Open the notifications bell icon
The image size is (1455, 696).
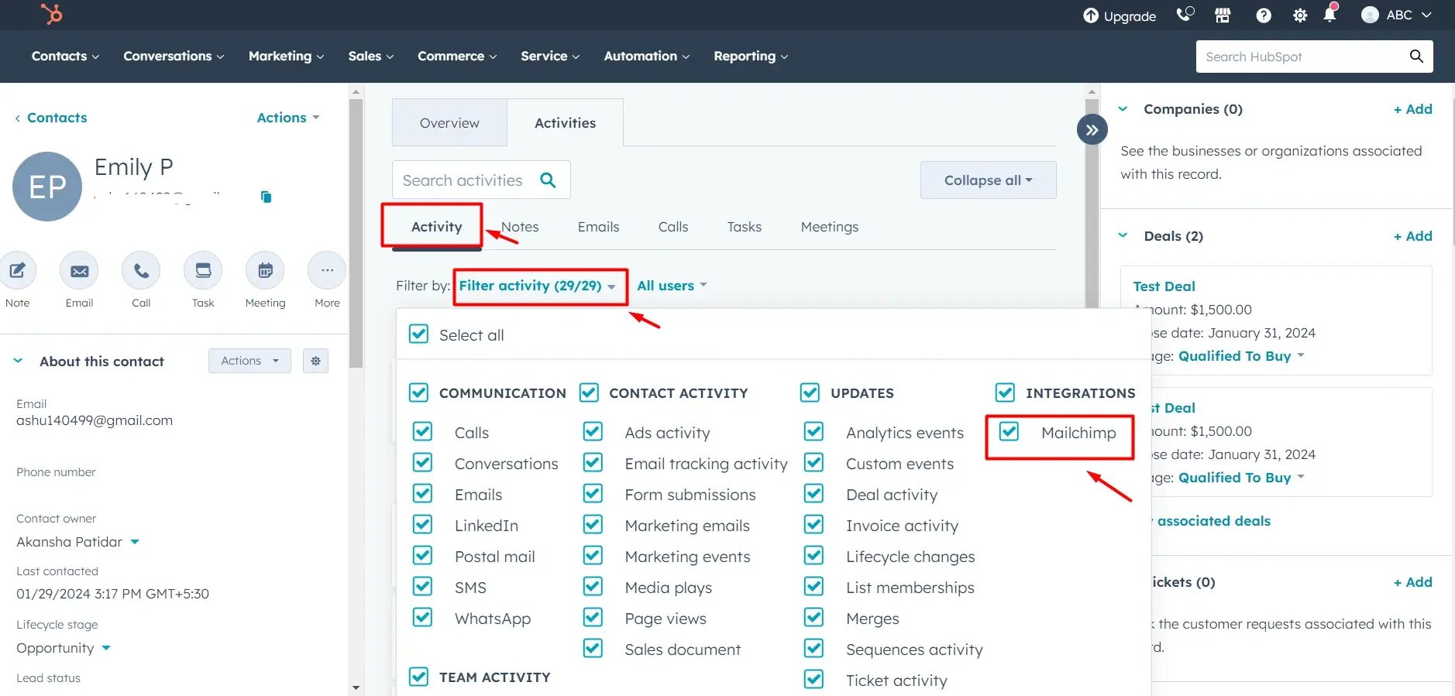pyautogui.click(x=1329, y=14)
